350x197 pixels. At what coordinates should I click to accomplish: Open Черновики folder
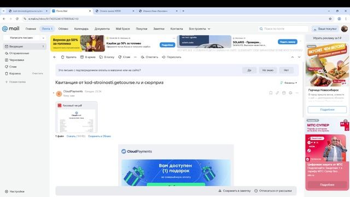pos(25,60)
